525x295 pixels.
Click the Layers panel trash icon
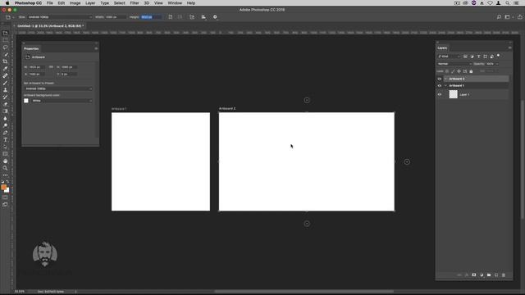coord(503,275)
